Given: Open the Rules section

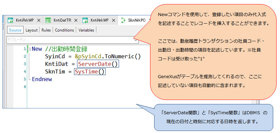Looking at the screenshot, I should pos(46,30).
